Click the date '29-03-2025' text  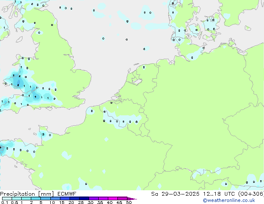180,194
